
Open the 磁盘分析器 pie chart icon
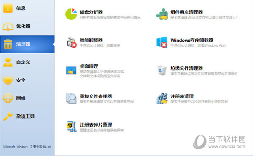pos(71,14)
